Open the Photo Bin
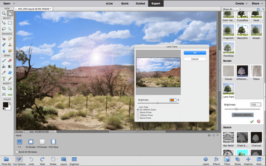The height and width of the screenshot is (166, 266). coord(6,161)
